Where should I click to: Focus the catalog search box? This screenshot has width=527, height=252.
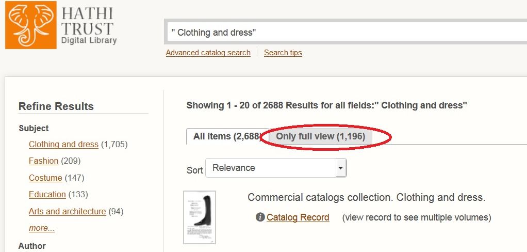[347, 33]
